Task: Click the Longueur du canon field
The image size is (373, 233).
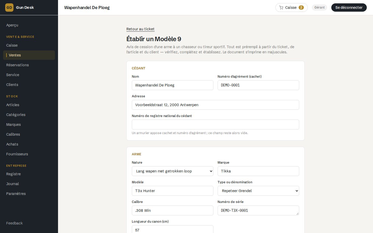Action: 173,229
